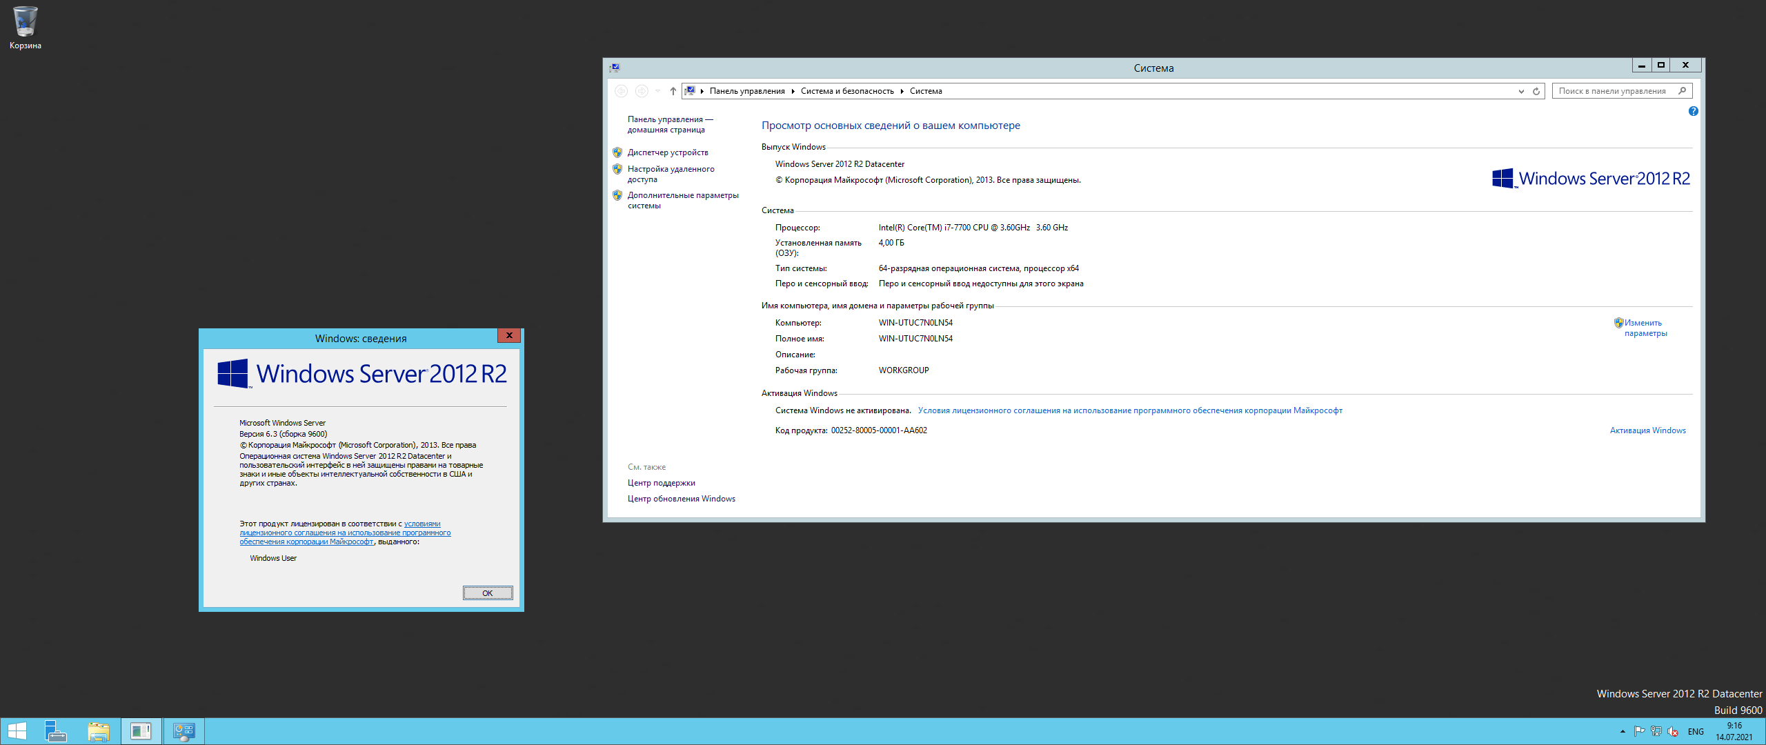
Task: Open the Microsoft license terms link in Активация Windows
Action: 1130,410
